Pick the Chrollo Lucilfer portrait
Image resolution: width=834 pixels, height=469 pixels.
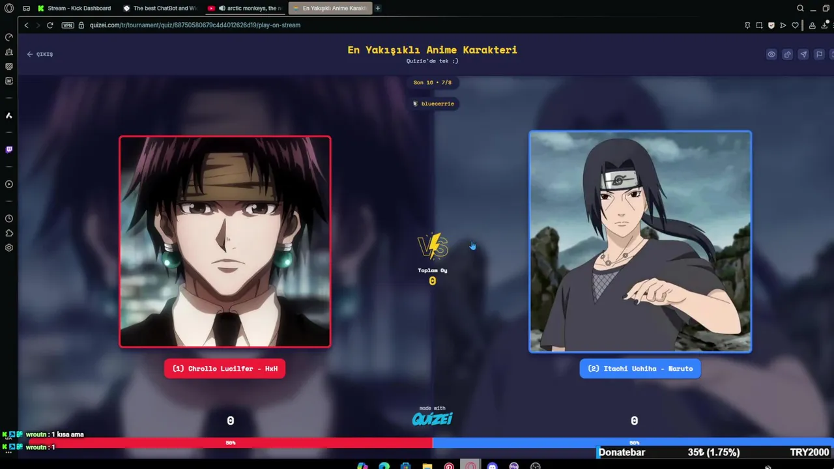coord(225,242)
